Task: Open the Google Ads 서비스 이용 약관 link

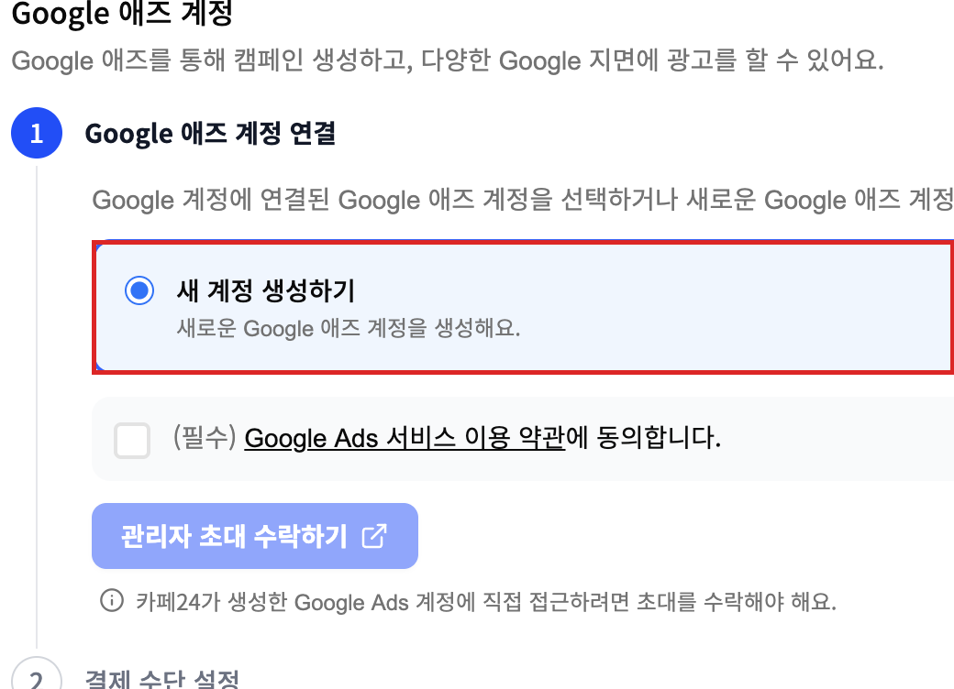Action: click(405, 437)
